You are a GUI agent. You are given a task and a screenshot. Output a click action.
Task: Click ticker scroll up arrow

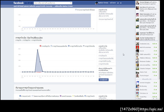tap(159, 2)
